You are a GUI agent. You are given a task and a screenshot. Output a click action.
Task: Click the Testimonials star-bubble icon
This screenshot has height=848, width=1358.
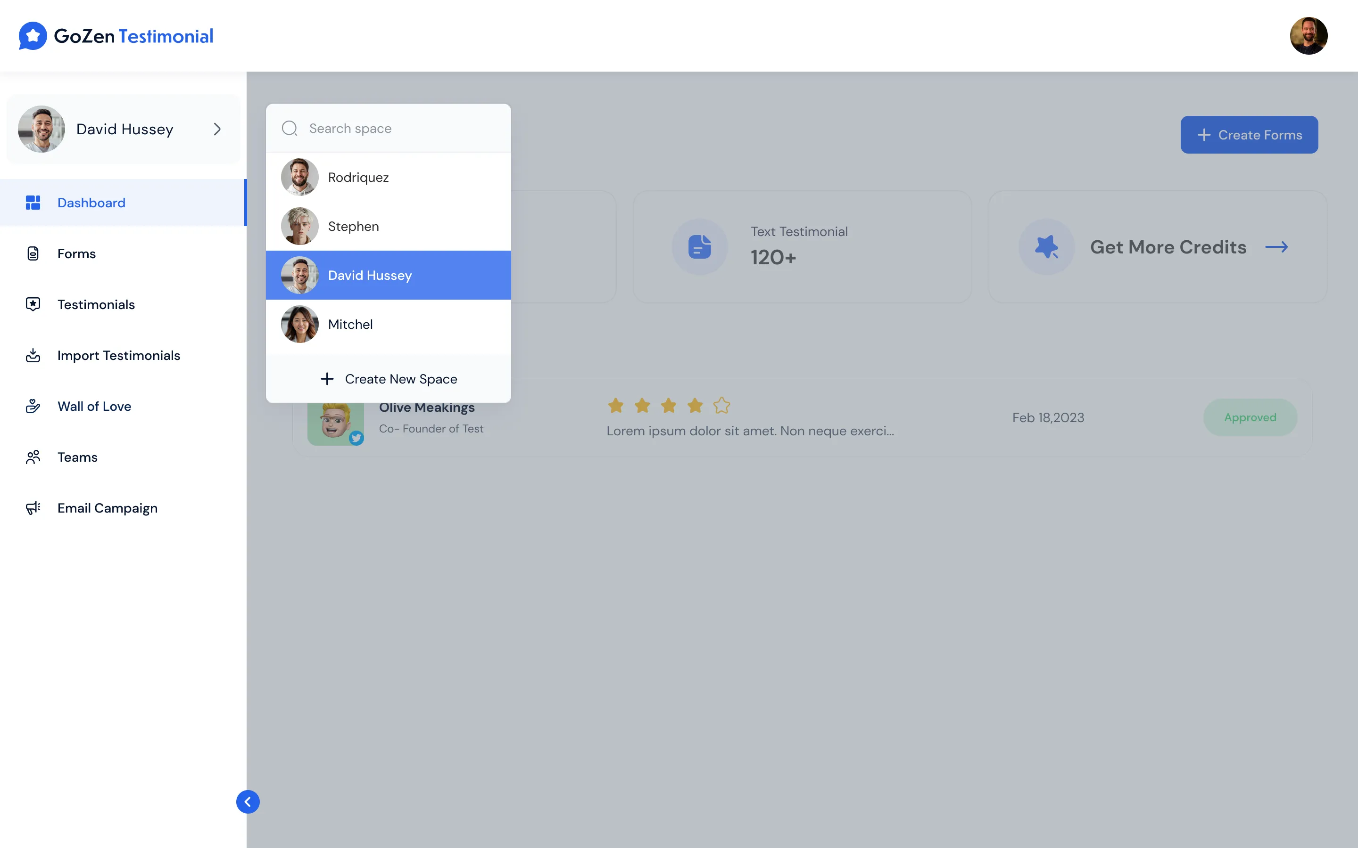[33, 304]
